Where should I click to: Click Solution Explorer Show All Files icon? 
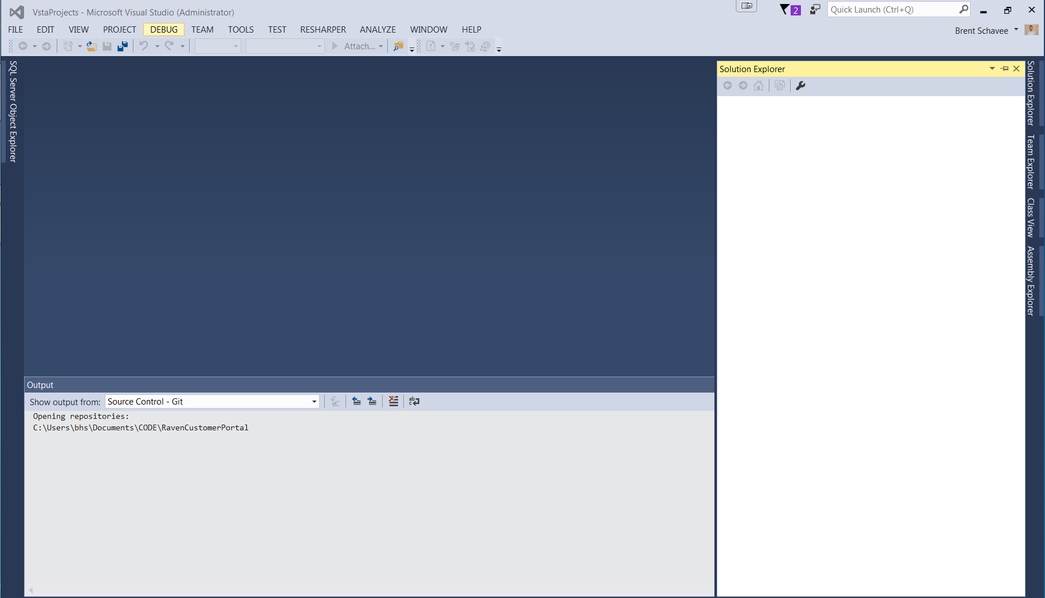pyautogui.click(x=780, y=85)
